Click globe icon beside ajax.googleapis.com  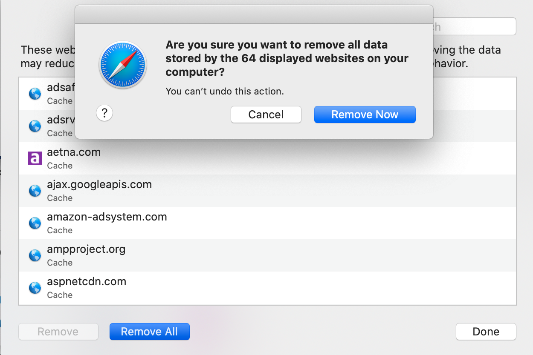pyautogui.click(x=35, y=191)
